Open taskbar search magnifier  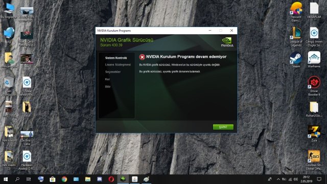pos(17,179)
